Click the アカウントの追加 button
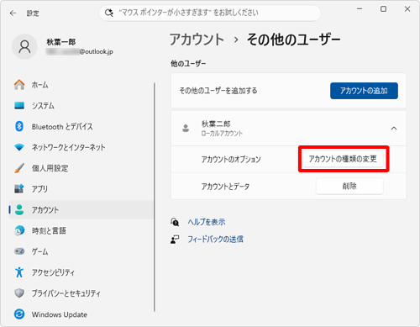Screen dimensions: 420x327 (x=364, y=91)
